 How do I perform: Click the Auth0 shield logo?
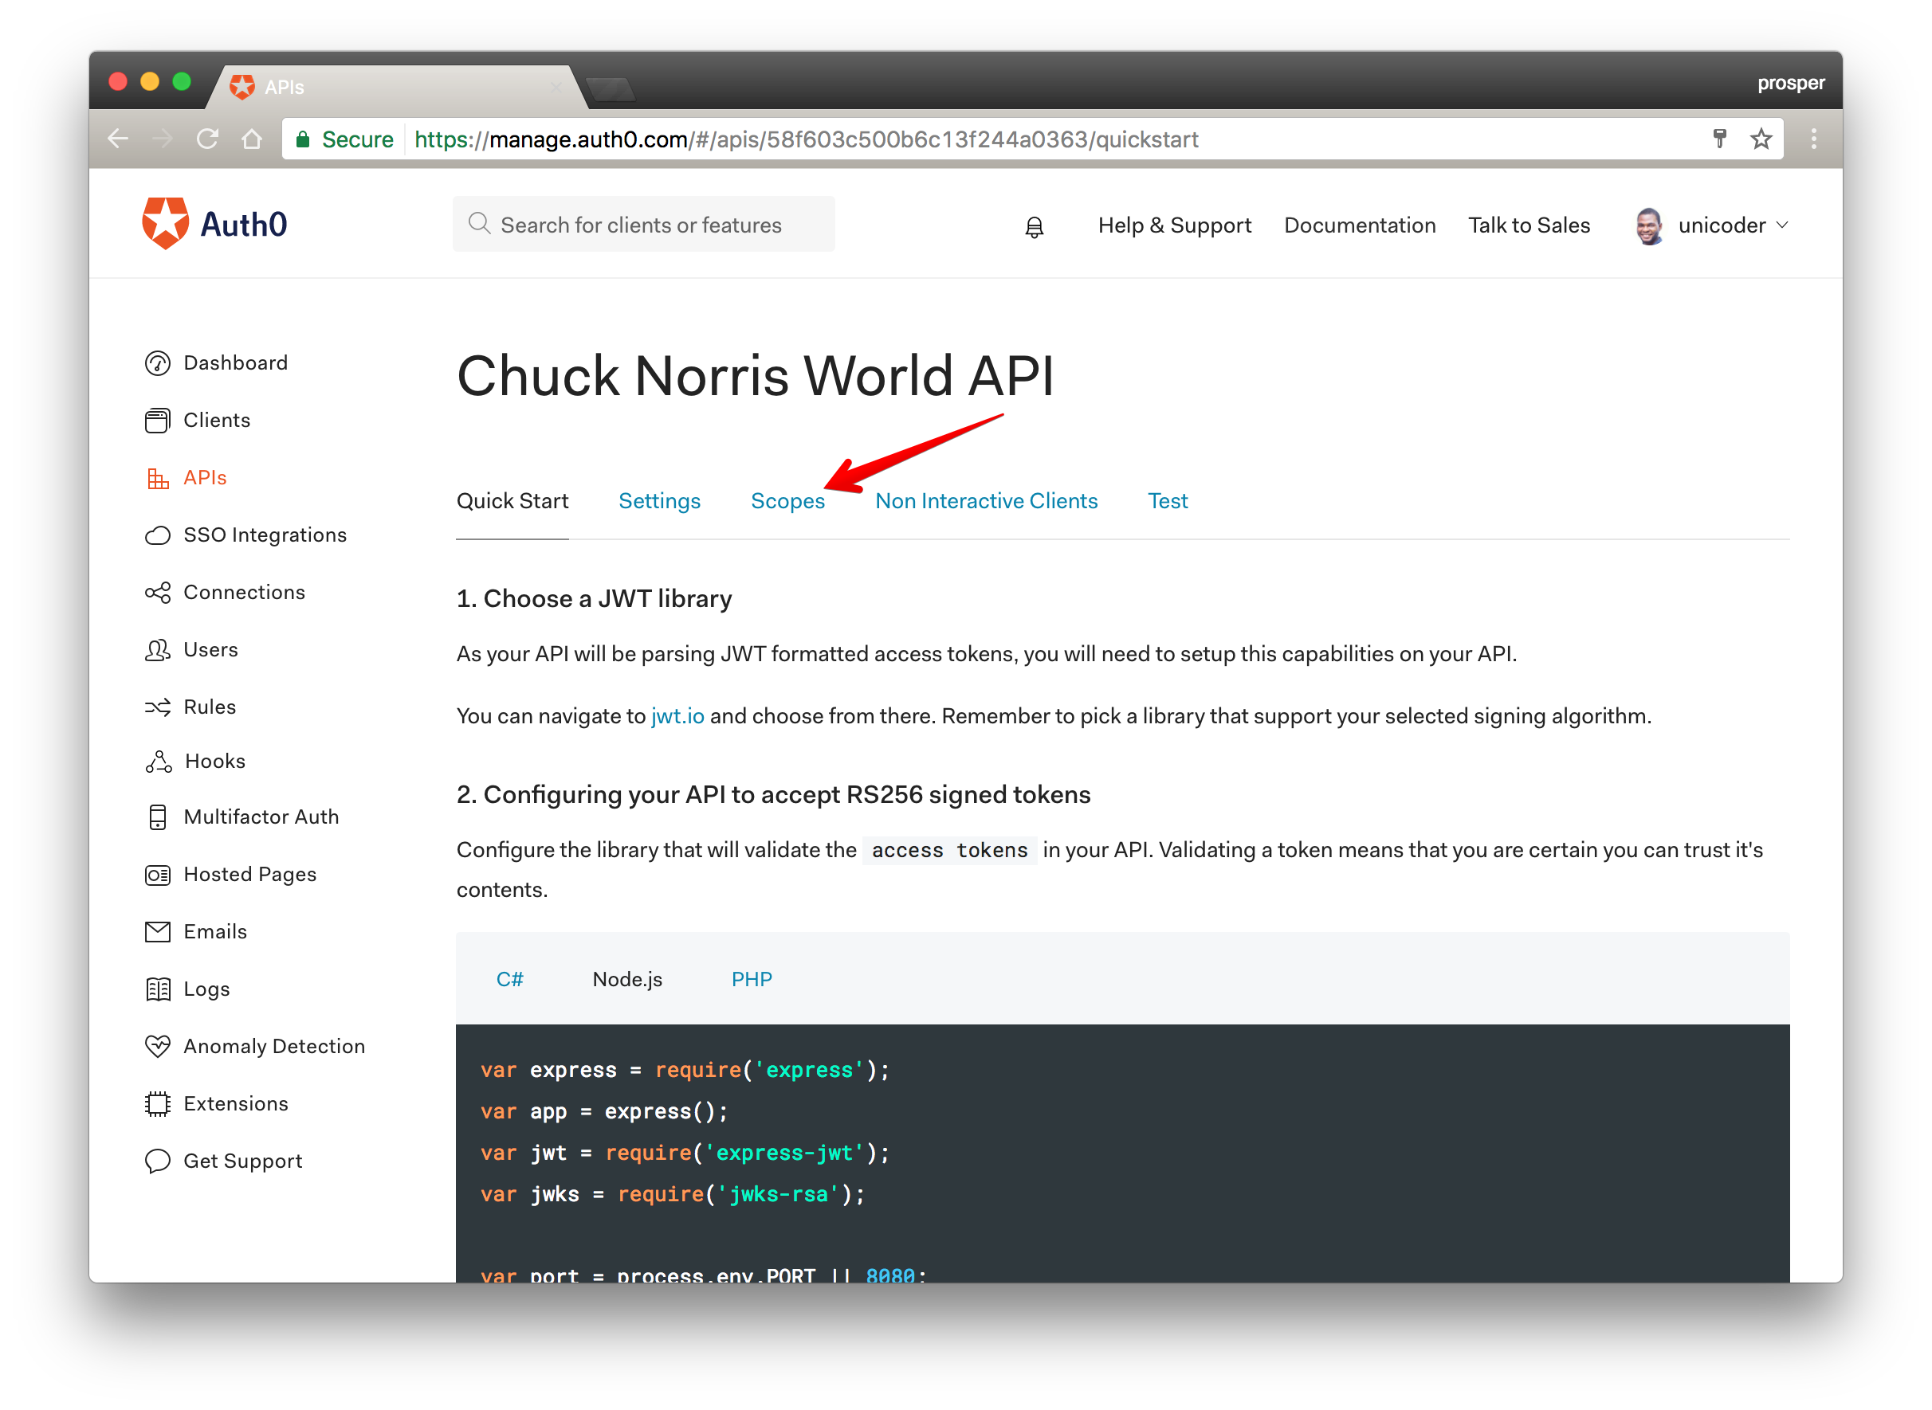tap(165, 224)
